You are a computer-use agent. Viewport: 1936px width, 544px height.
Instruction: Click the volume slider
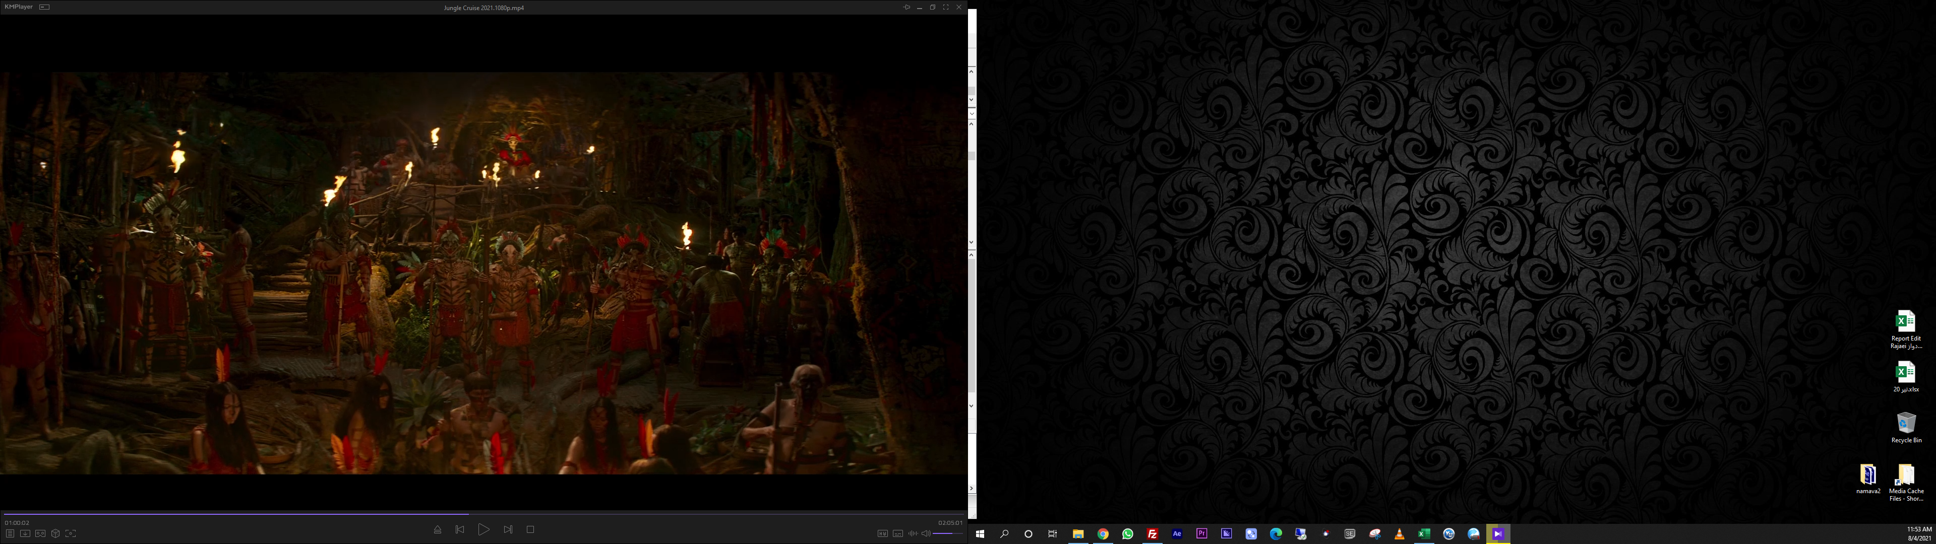pyautogui.click(x=948, y=533)
